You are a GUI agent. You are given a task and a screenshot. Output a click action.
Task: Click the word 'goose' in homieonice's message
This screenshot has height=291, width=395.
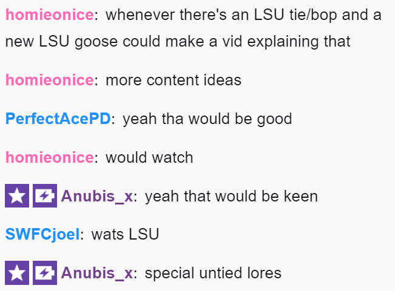click(96, 42)
